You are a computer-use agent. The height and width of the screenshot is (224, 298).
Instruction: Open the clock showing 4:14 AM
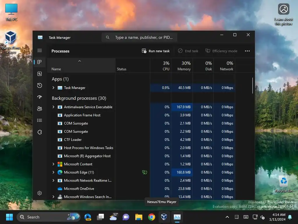[x=277, y=217]
